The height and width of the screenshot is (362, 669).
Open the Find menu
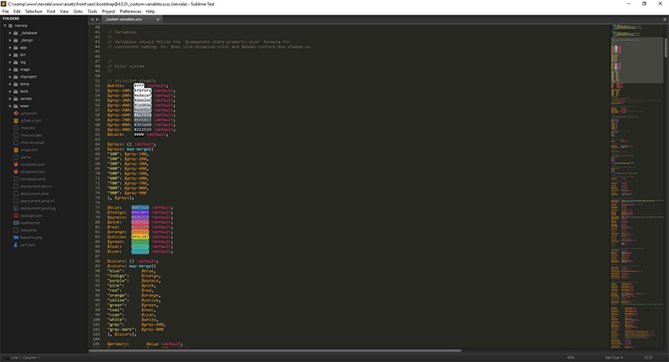coord(51,11)
